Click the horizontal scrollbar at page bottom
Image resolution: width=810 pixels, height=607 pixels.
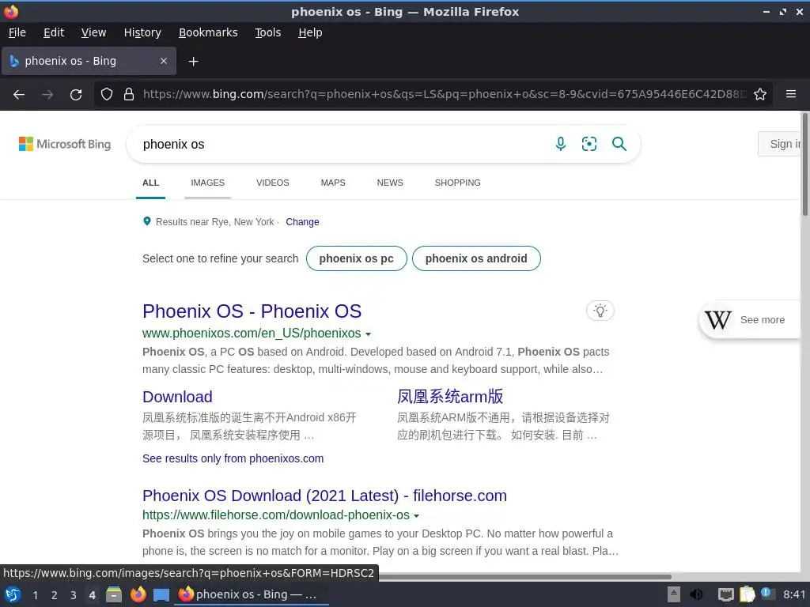click(525, 576)
